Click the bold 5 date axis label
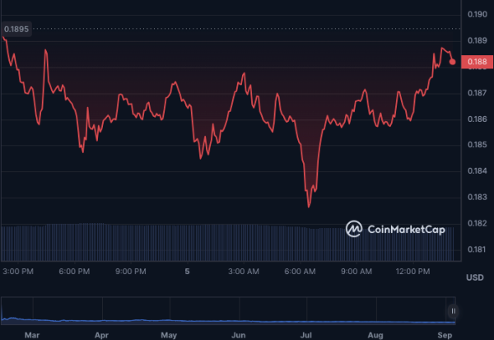 [x=187, y=271]
